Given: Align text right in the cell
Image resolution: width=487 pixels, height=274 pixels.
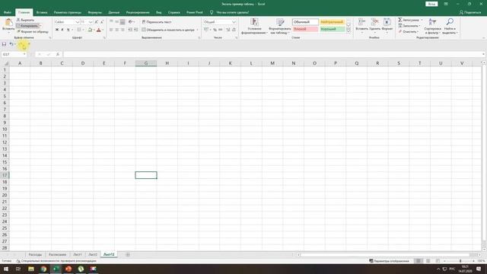Looking at the screenshot, I should coord(123,30).
